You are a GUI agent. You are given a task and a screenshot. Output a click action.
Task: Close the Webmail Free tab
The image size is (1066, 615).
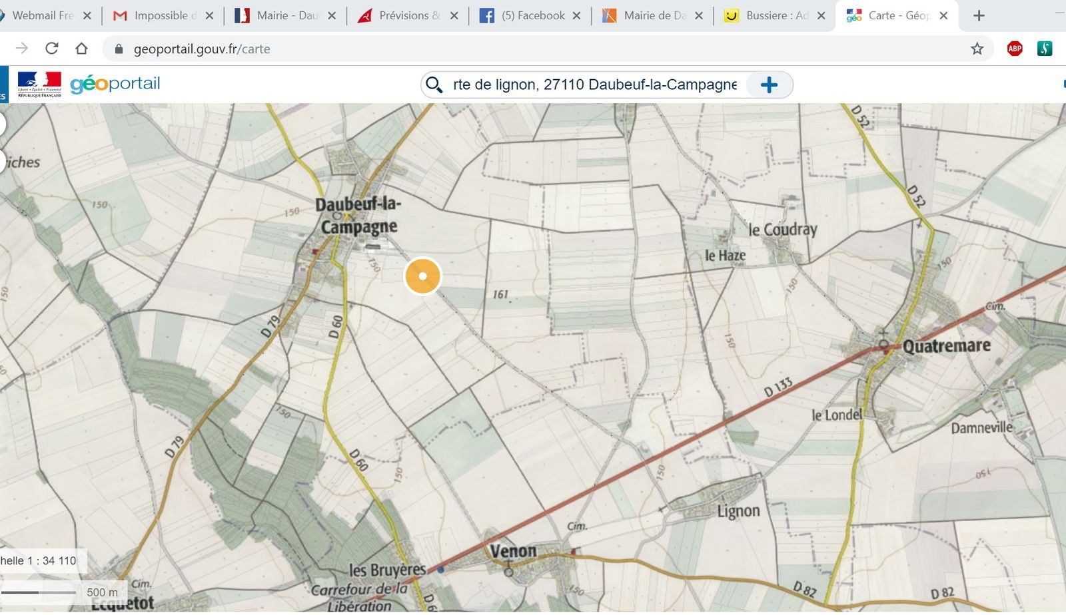87,15
